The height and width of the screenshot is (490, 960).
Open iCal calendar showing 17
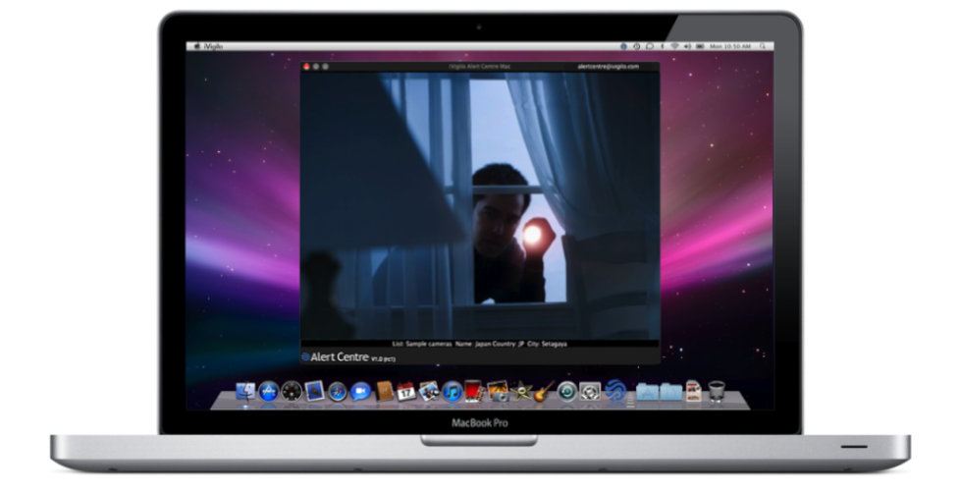pos(406,391)
